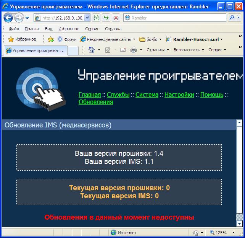Open the zoom level dropdown arrow
Image resolution: width=245 pixels, height=238 pixels.
(233, 233)
